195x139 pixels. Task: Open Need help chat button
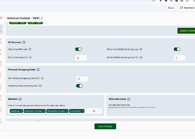[x=187, y=8]
